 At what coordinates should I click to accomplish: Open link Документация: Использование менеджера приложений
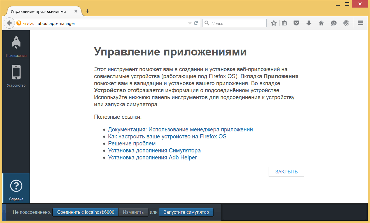coord(180,129)
